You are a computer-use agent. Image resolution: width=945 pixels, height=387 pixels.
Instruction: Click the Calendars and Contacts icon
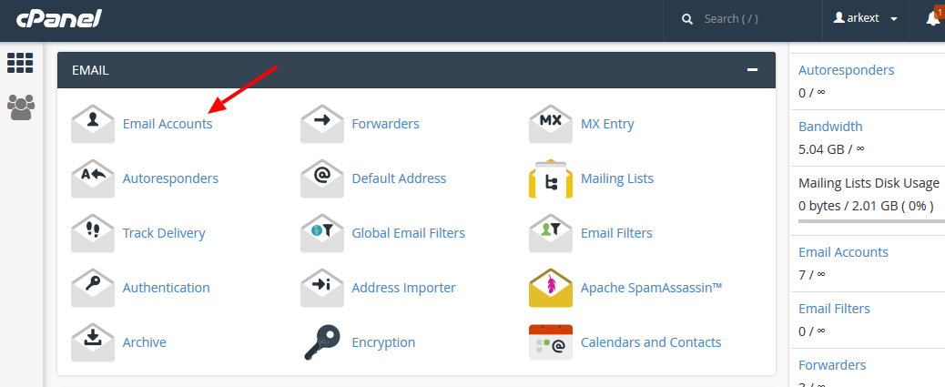pos(551,342)
